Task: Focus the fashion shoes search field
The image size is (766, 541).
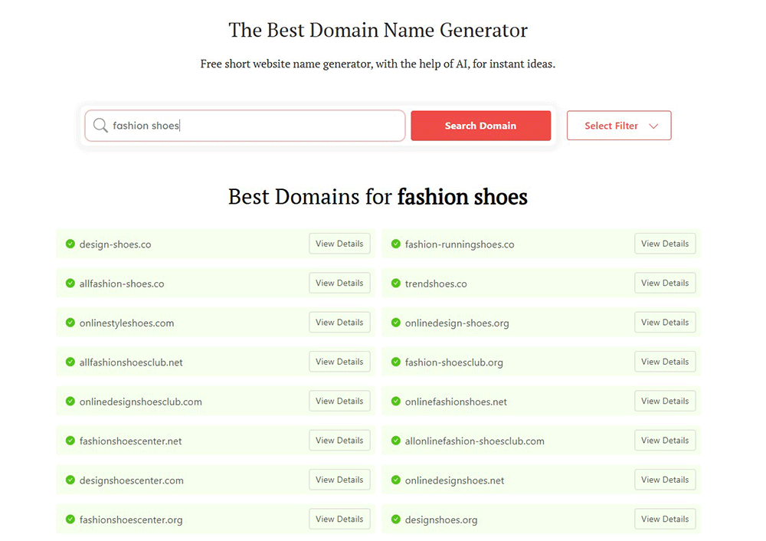Action: coord(253,126)
